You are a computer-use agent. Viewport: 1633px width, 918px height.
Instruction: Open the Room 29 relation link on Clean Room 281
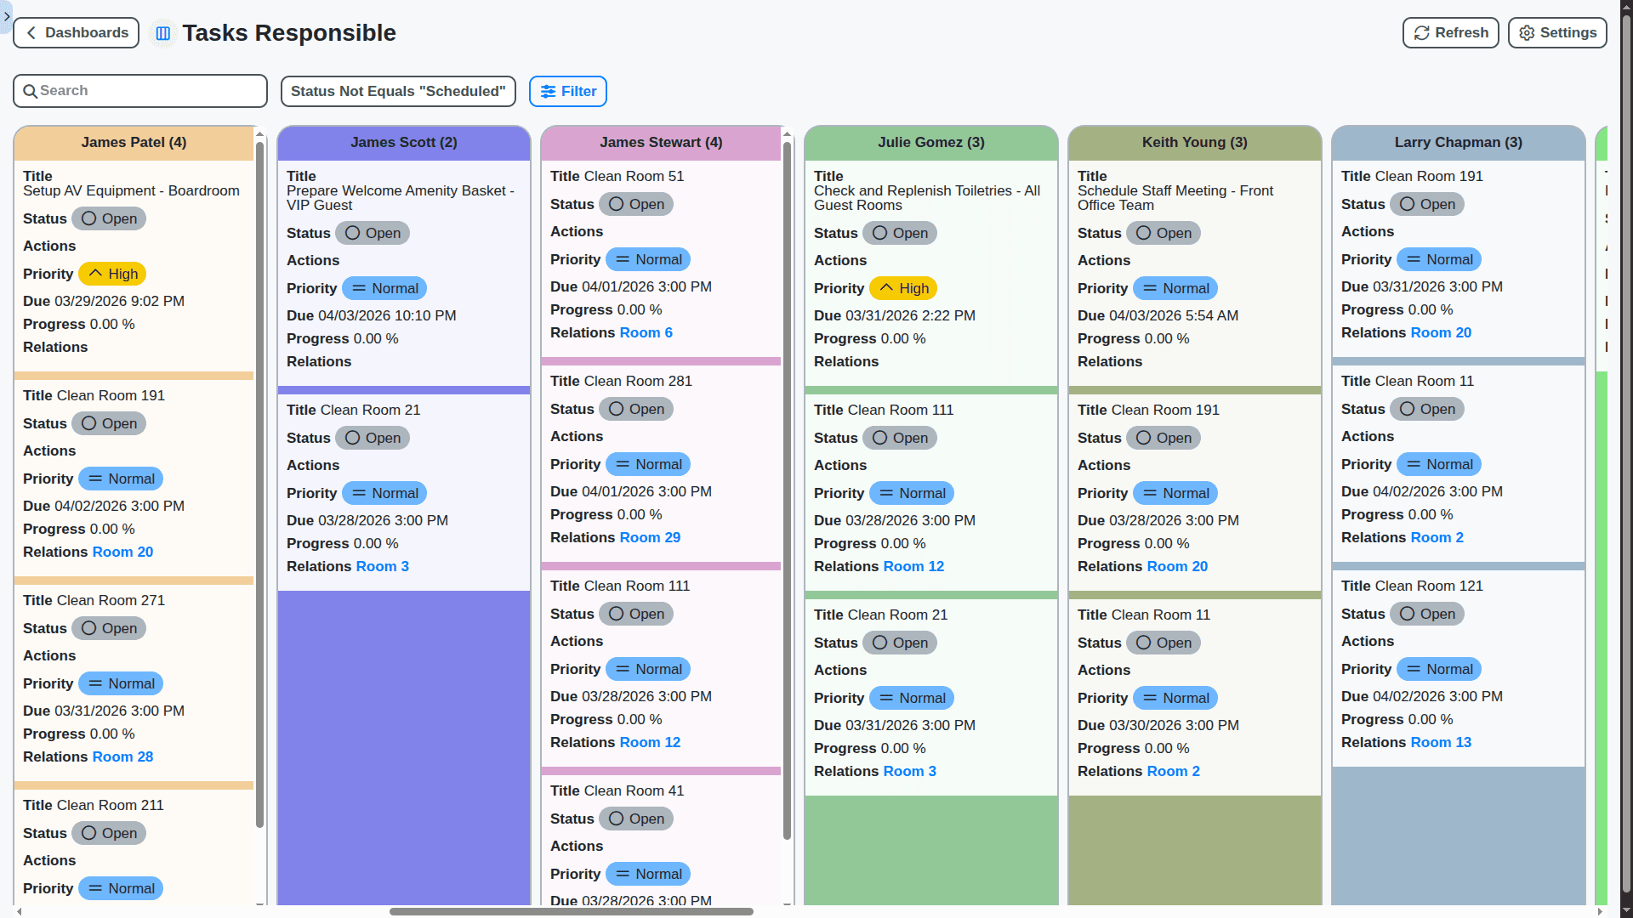point(650,537)
